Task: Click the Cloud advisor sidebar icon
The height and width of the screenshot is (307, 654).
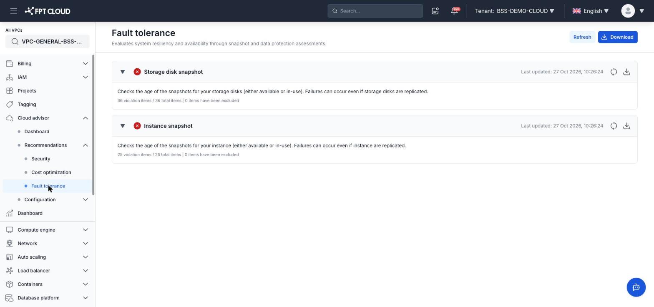Action: point(10,118)
